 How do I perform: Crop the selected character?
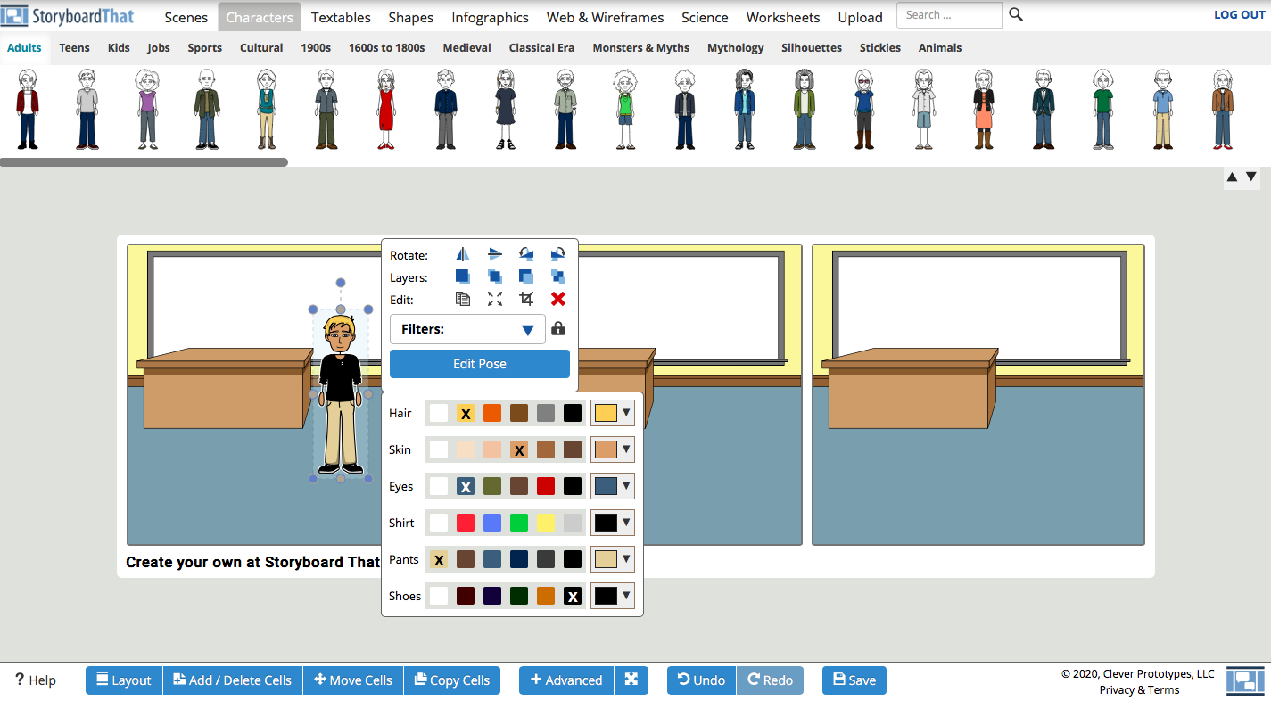525,300
